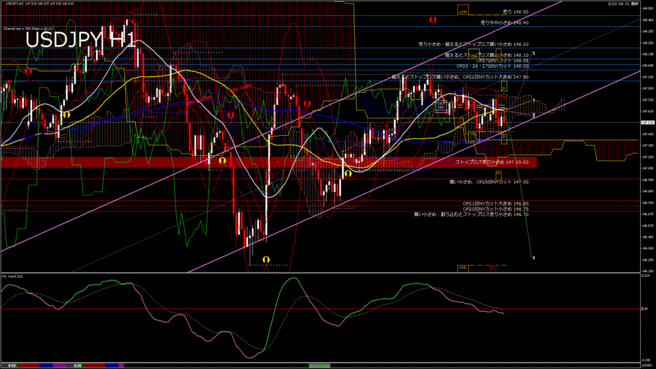Select the red M marker beside LWL
656x369 pixels.
[x=493, y=267]
